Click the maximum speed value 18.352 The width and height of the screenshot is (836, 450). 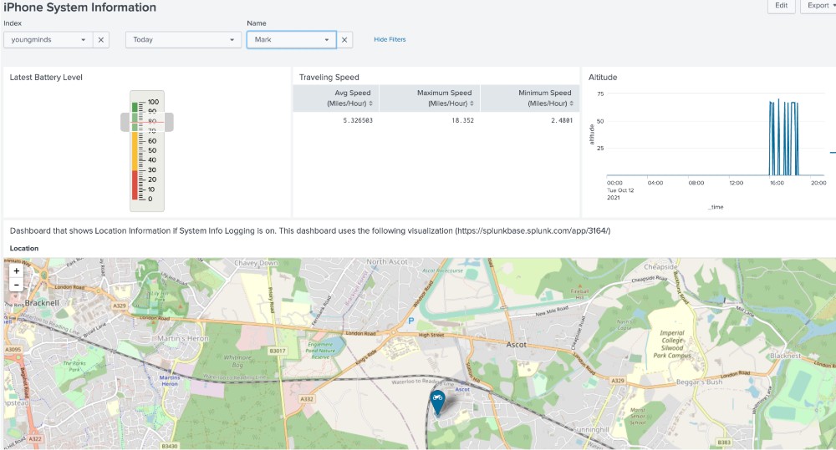coord(463,120)
